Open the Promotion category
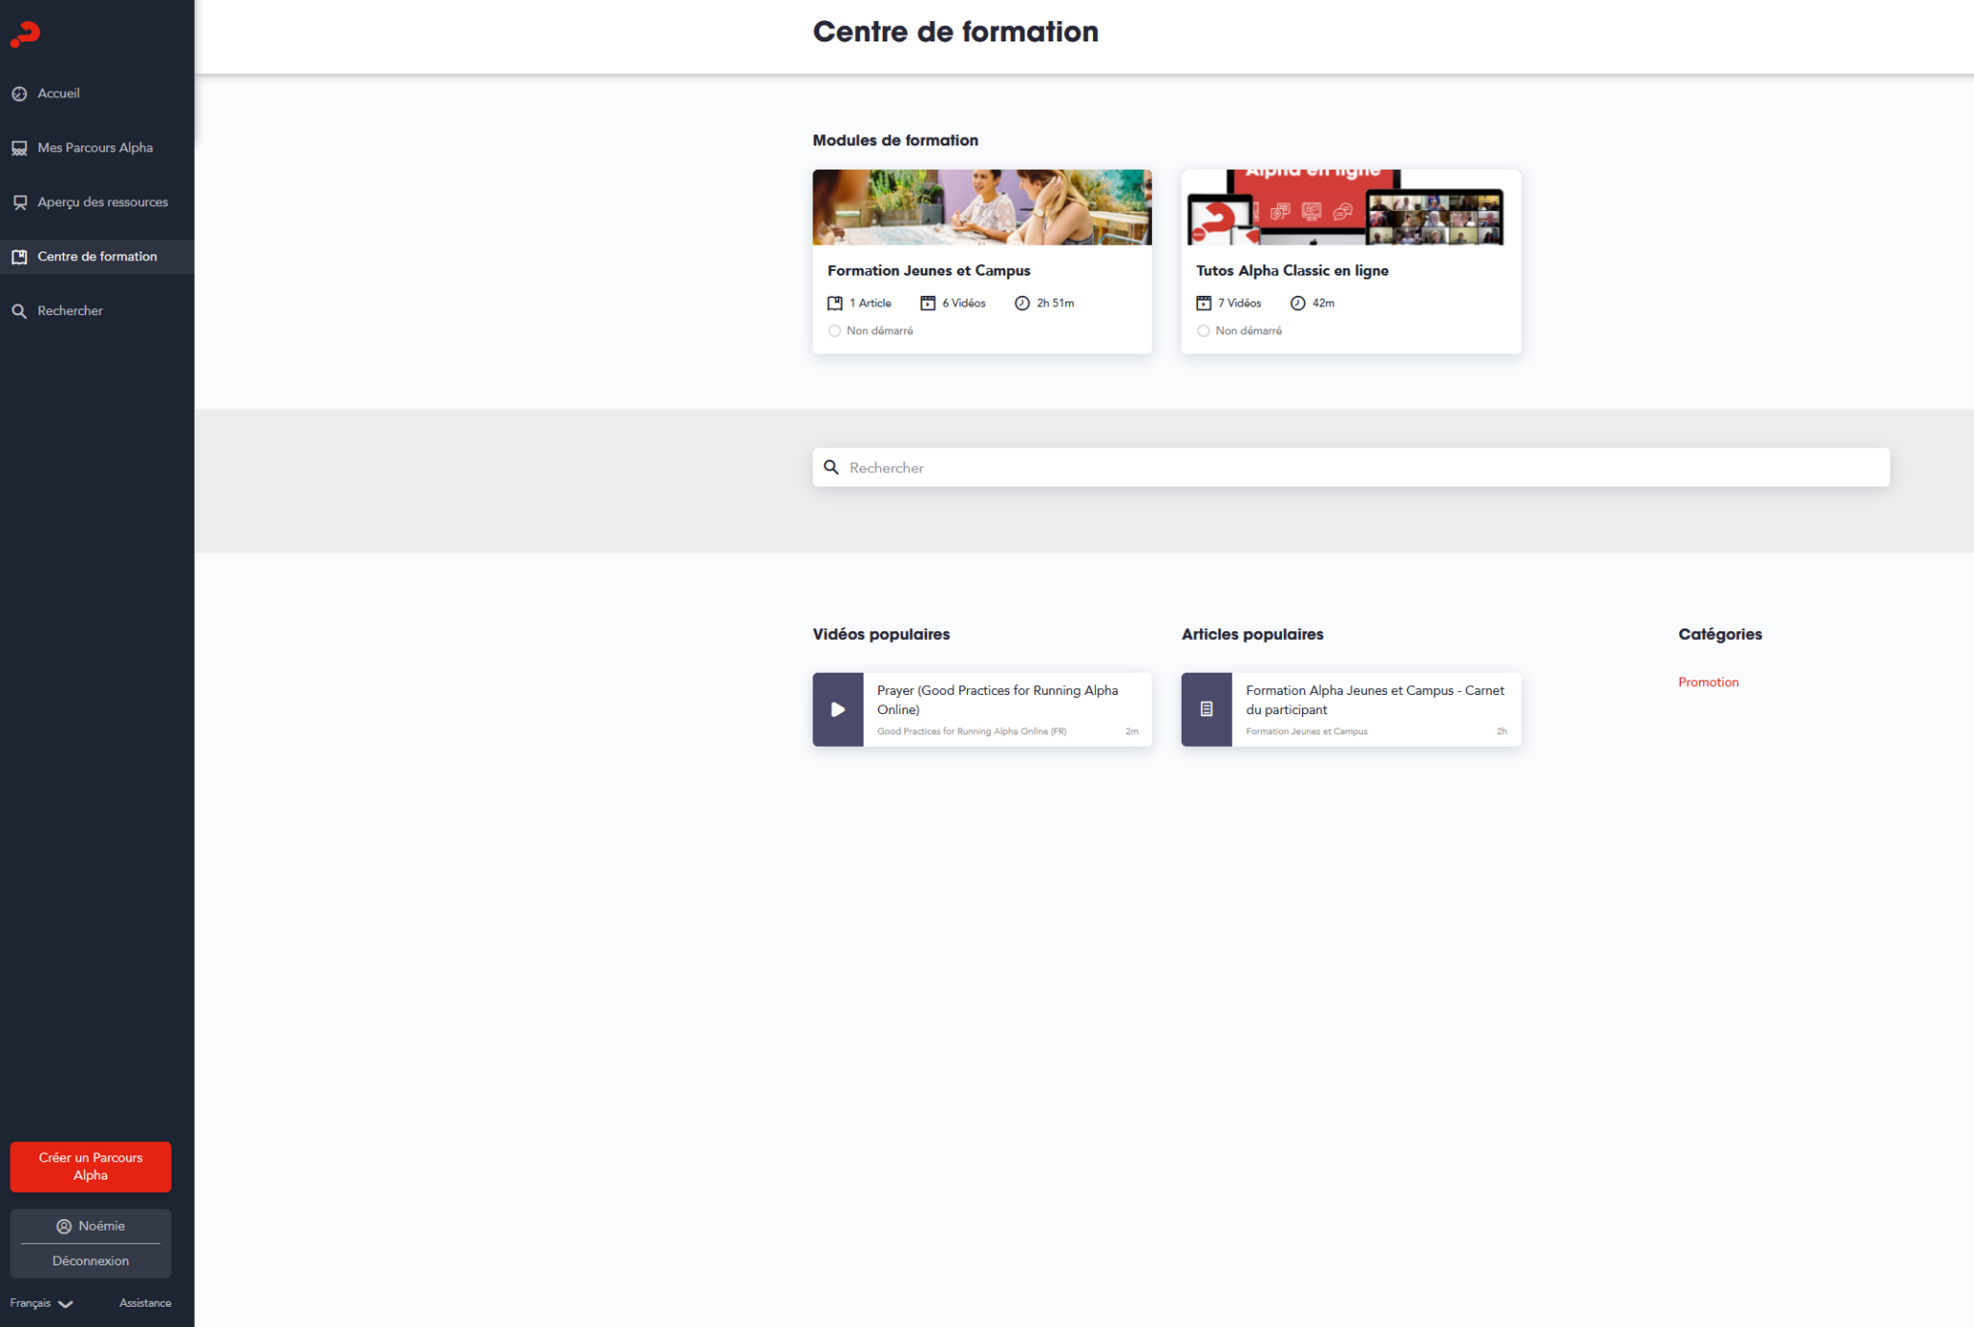This screenshot has height=1327, width=1974. point(1708,682)
